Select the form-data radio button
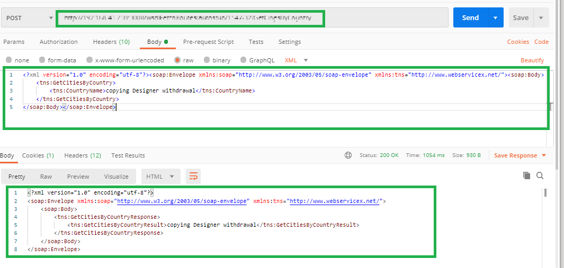Screen dimensions: 564x268 (x=42, y=60)
